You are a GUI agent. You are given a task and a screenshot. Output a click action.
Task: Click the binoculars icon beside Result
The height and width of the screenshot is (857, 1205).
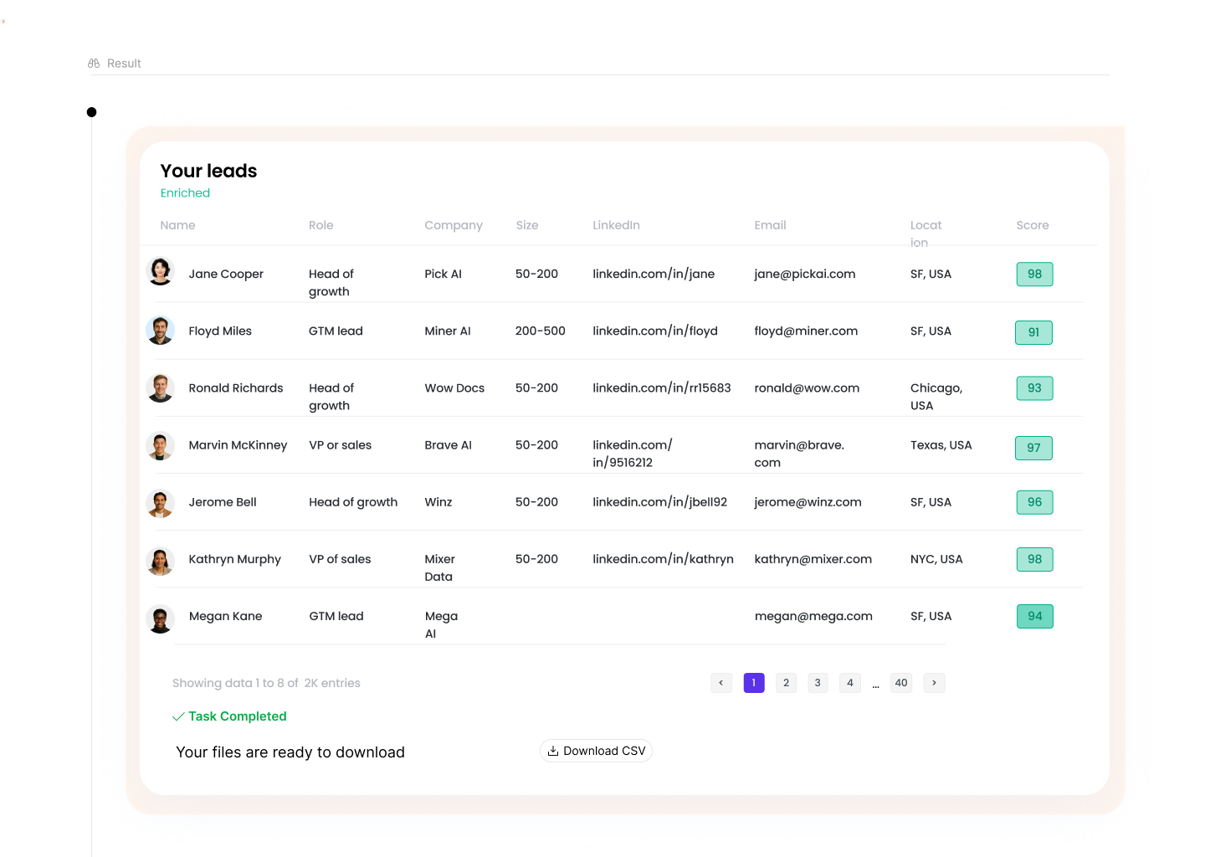[93, 63]
